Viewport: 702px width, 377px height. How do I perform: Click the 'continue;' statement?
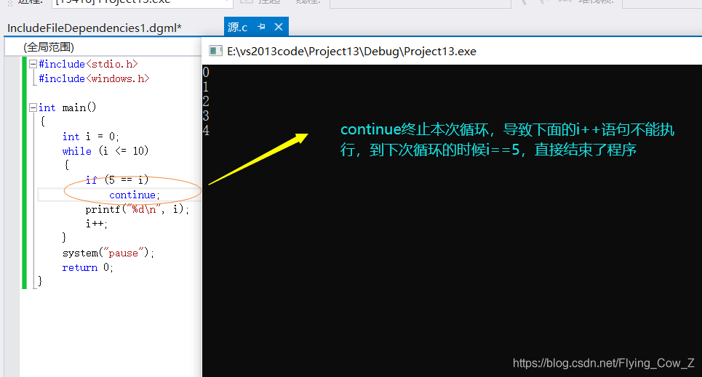pos(135,195)
